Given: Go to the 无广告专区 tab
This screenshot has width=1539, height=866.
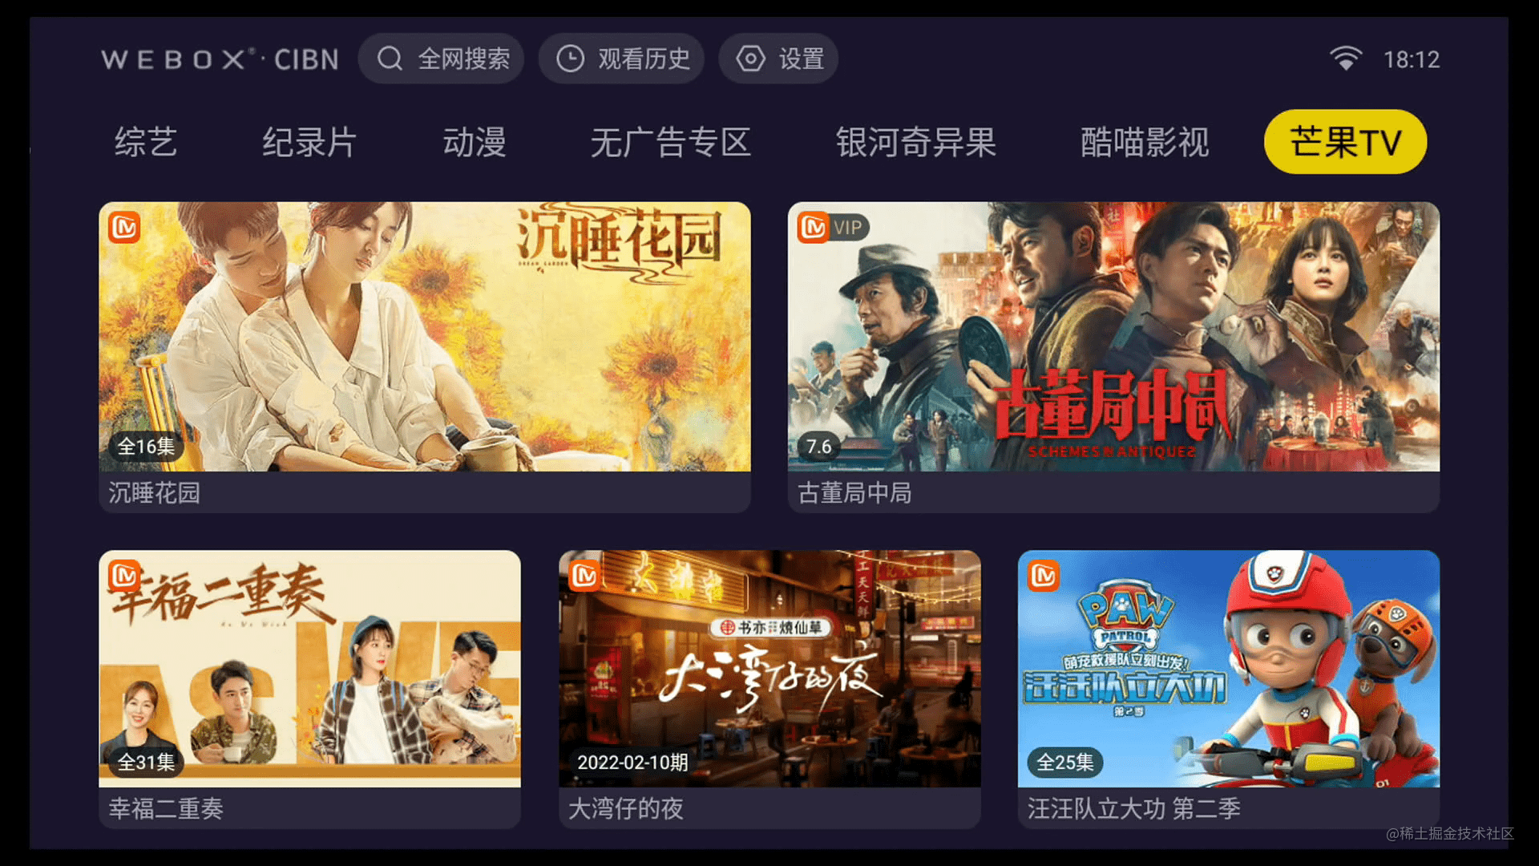Looking at the screenshot, I should pyautogui.click(x=671, y=142).
